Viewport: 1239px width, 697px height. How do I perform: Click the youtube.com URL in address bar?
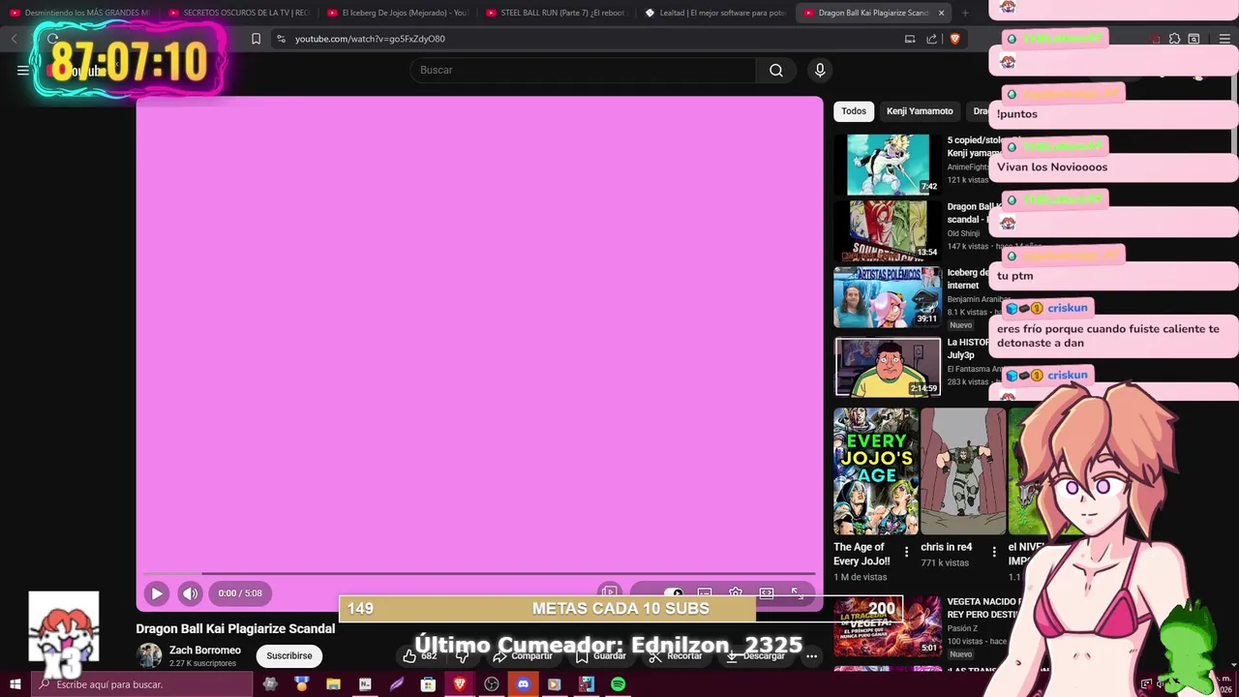(x=370, y=39)
